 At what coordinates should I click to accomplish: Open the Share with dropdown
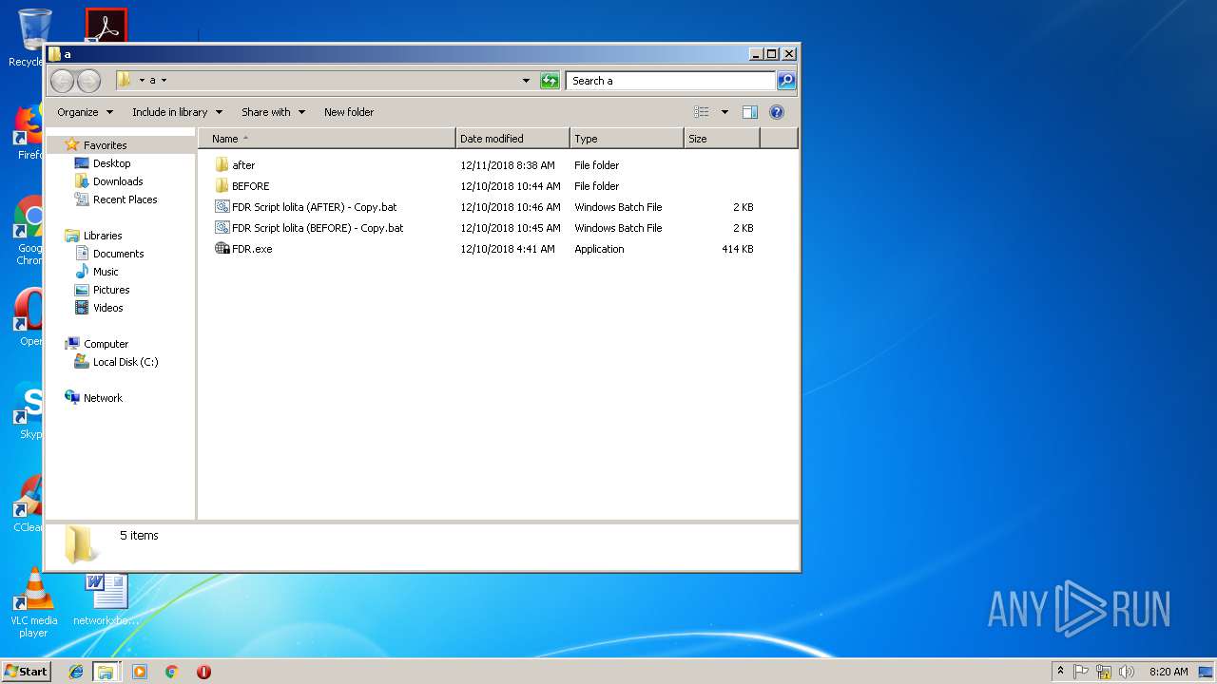(274, 112)
